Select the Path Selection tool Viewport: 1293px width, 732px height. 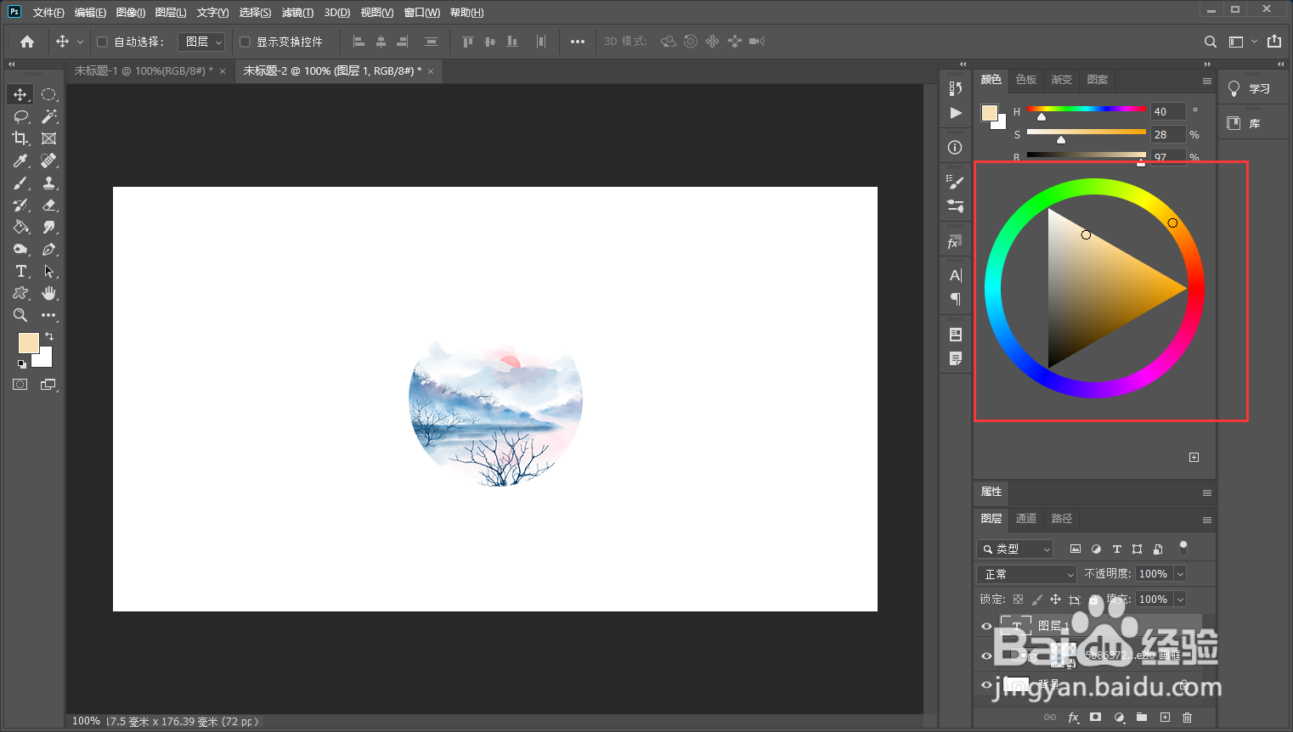49,271
